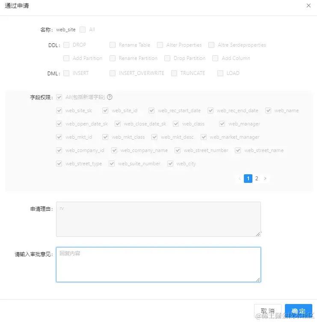Viewport: 317px width, 322px height.
Task: Check the Alter Properties checkbox
Action: (x=160, y=45)
